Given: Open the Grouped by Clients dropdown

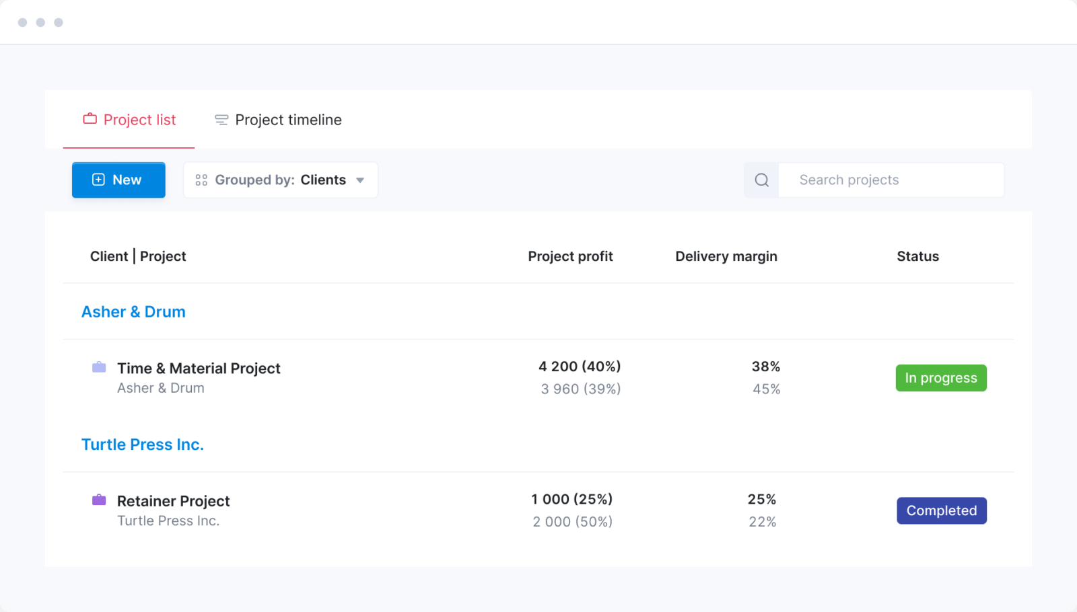Looking at the screenshot, I should coord(361,180).
